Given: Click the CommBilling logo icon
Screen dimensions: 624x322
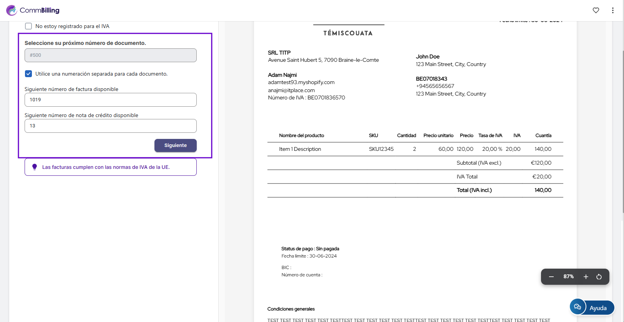Looking at the screenshot, I should coord(12,10).
